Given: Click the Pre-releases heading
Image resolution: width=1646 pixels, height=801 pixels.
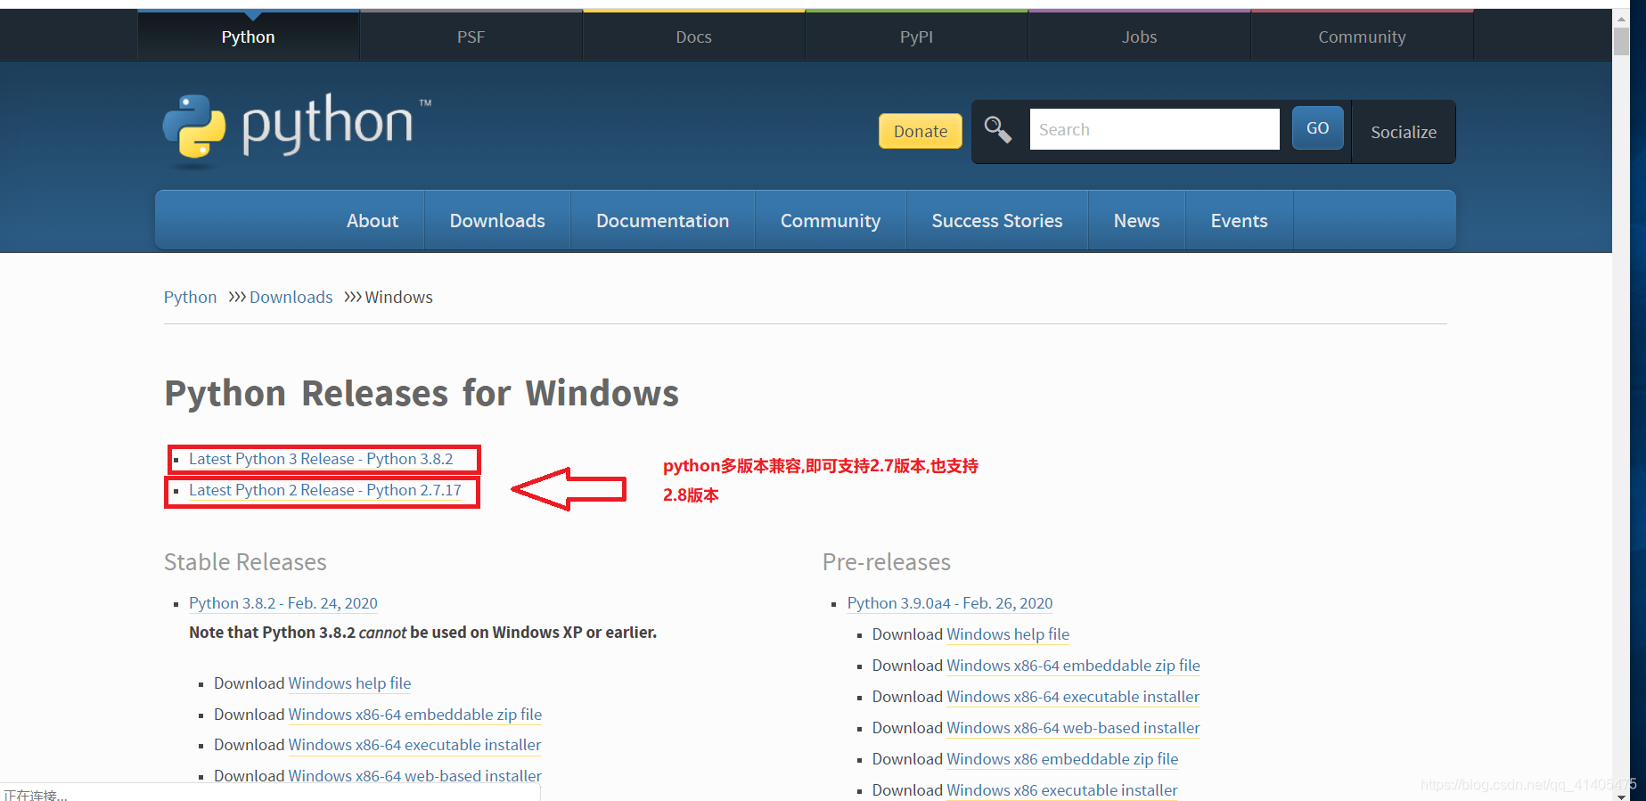Looking at the screenshot, I should coord(887,562).
